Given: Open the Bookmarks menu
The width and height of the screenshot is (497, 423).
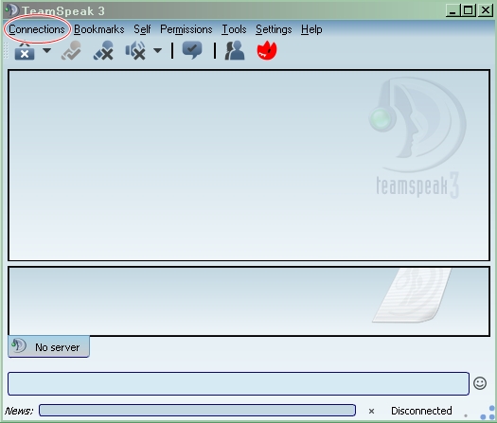Looking at the screenshot, I should click(x=99, y=29).
